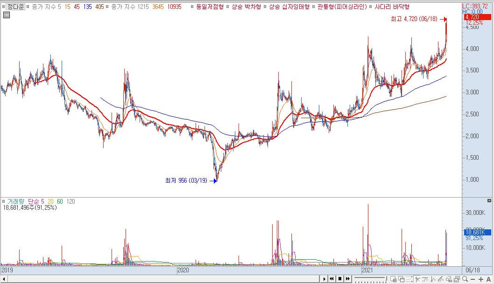Click the red 4,720 current price tag

[477, 17]
